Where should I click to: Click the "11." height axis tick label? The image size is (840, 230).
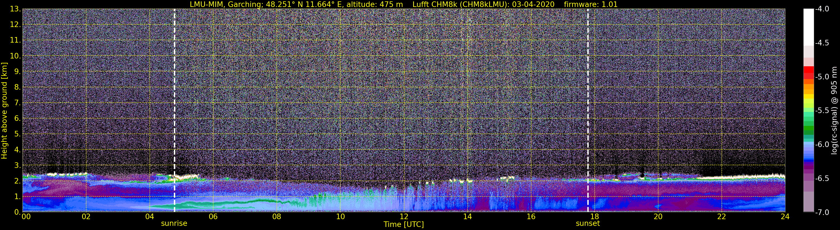click(x=15, y=40)
